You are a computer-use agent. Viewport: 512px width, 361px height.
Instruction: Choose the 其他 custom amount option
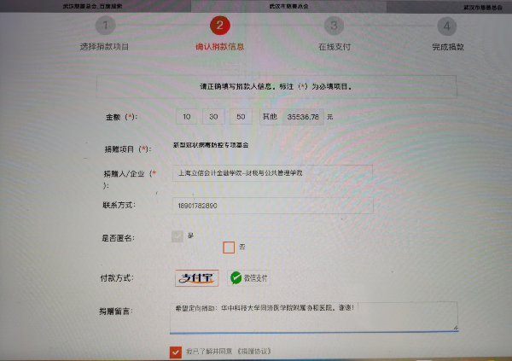[x=271, y=116]
